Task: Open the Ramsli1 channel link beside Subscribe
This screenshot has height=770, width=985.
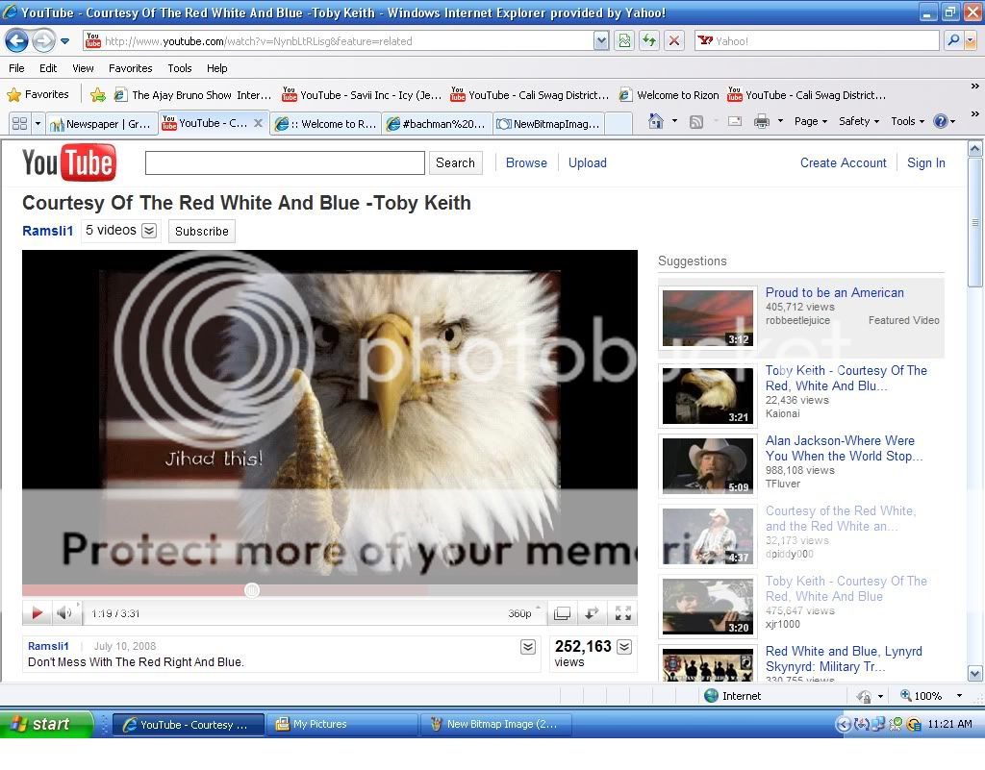Action: click(48, 231)
